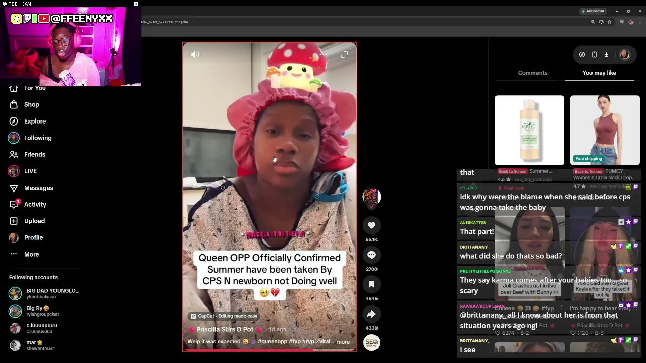646x363 pixels.
Task: Switch to the You may like tab
Action: point(599,73)
